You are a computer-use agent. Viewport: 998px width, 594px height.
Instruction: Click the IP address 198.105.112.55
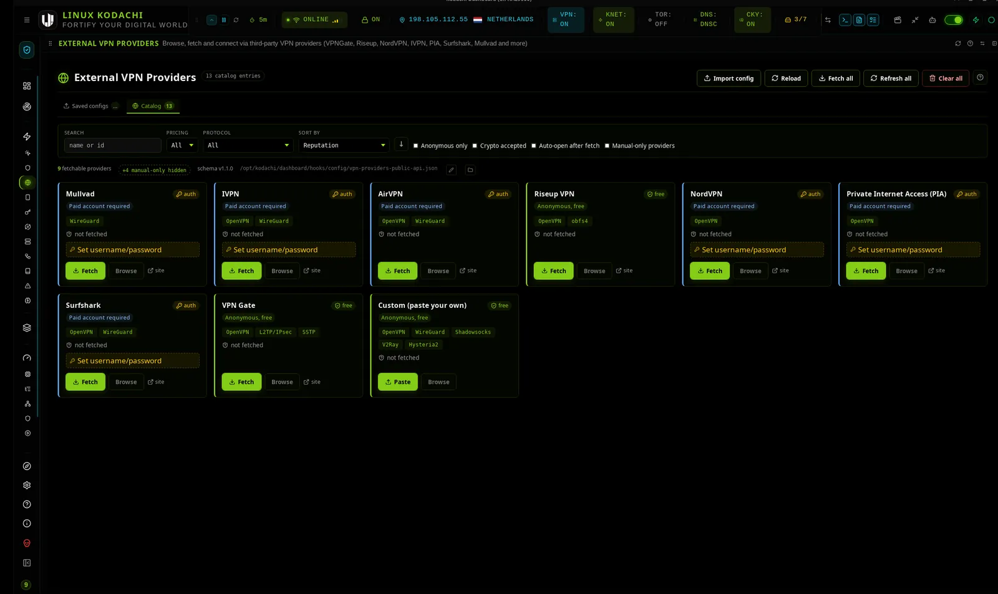(x=438, y=19)
